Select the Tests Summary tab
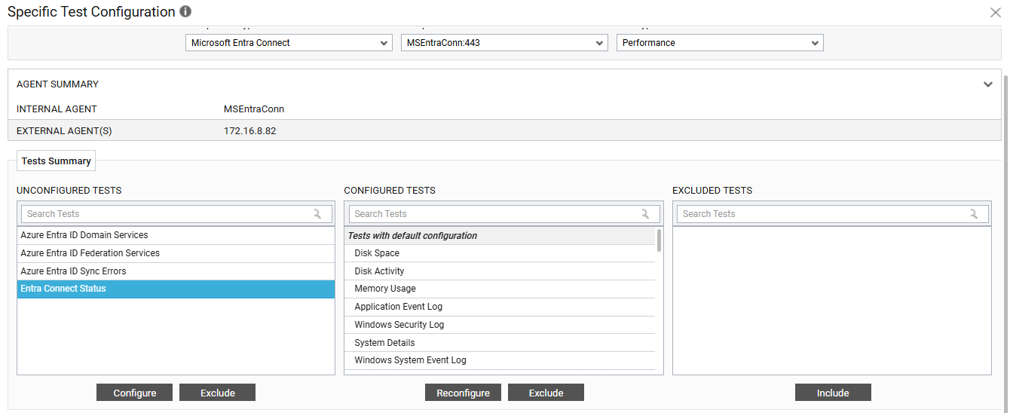The image size is (1010, 413). click(57, 161)
